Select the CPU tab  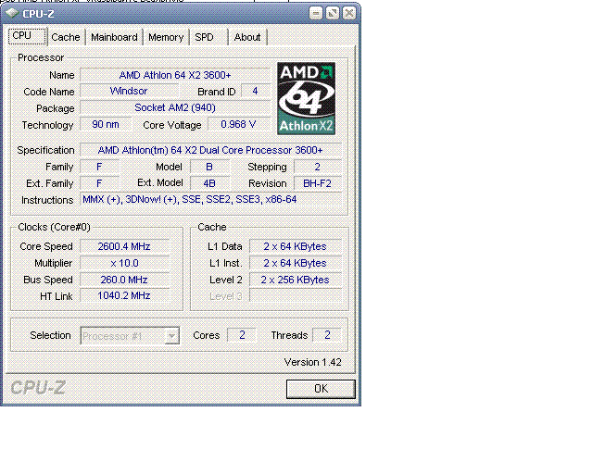[x=27, y=36]
